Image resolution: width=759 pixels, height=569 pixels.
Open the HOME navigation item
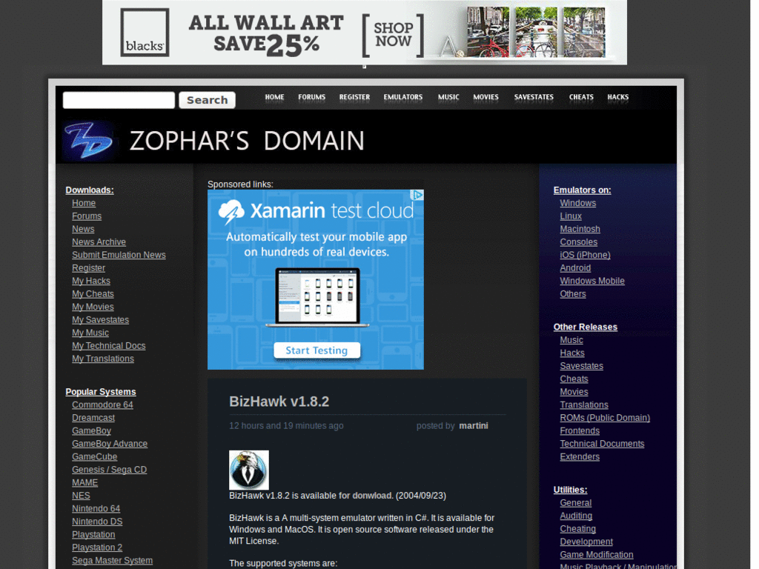[274, 97]
